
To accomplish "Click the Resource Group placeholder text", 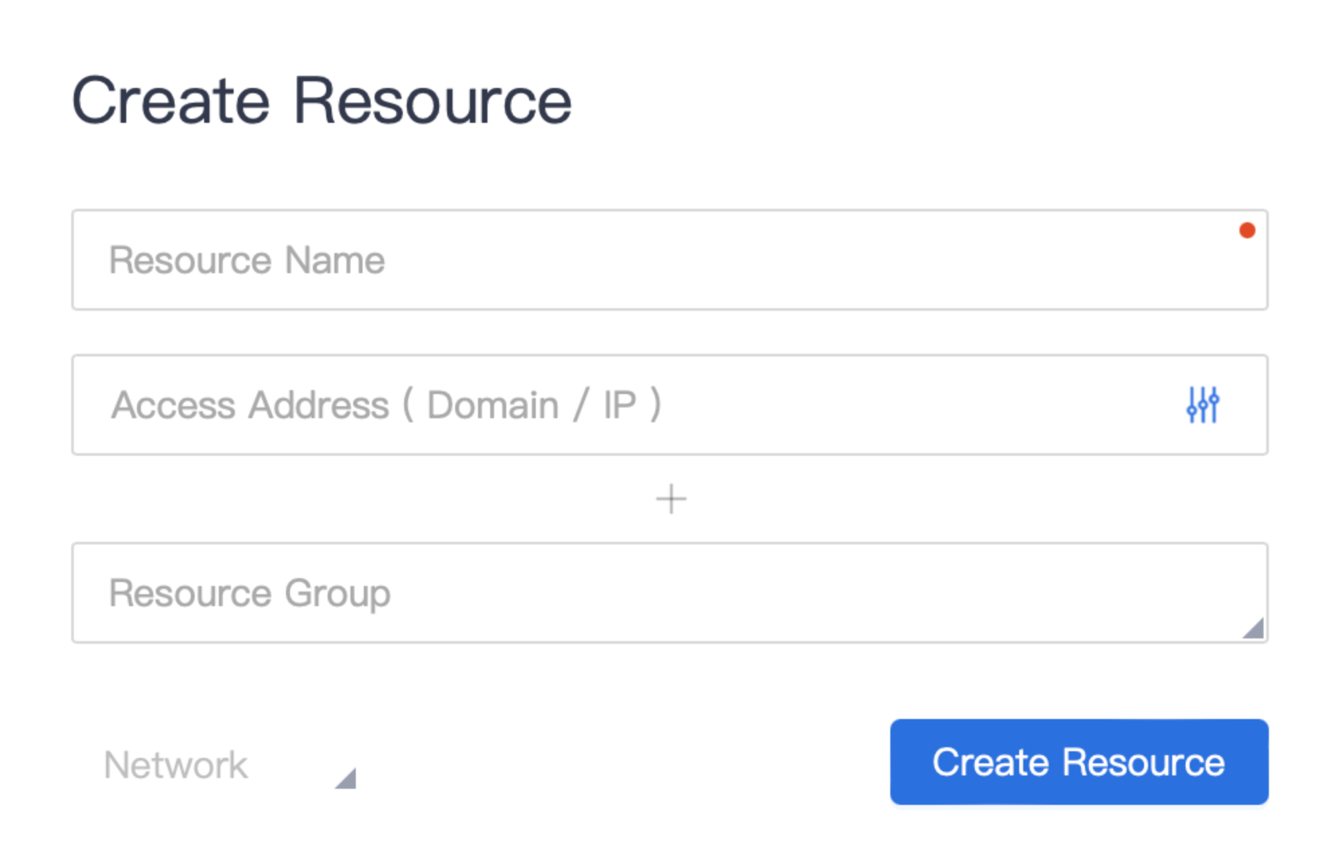I will click(250, 593).
